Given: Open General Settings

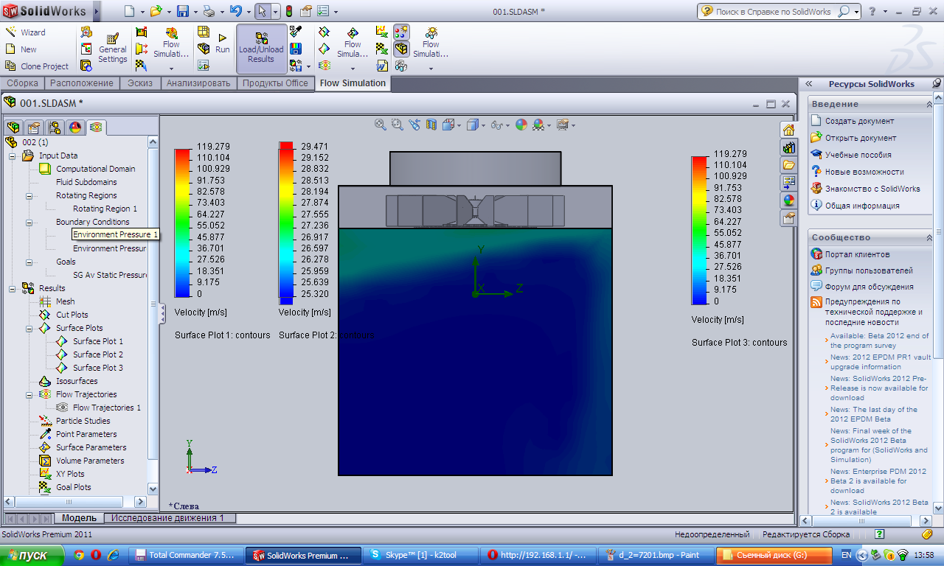Looking at the screenshot, I should (x=112, y=48).
